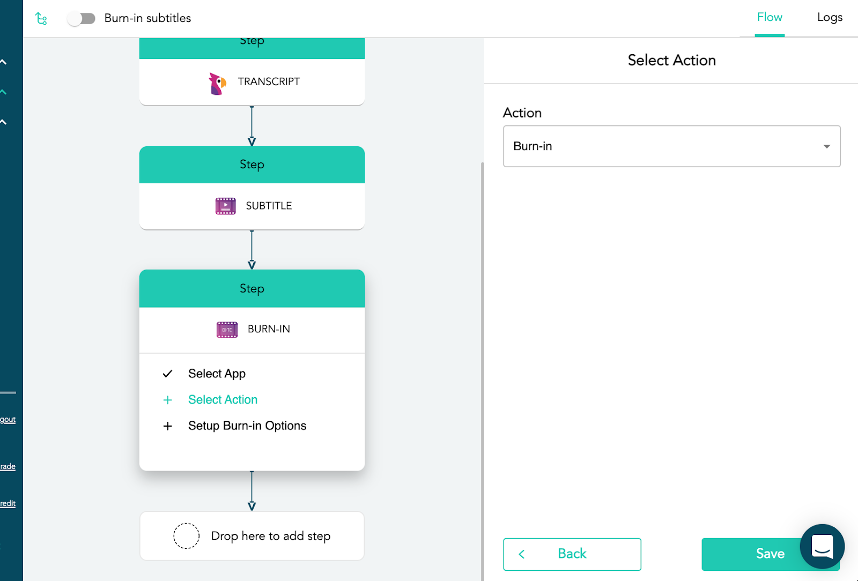The width and height of the screenshot is (858, 581).
Task: Toggle the Burn-in subtitles flow switch
Action: [x=82, y=19]
